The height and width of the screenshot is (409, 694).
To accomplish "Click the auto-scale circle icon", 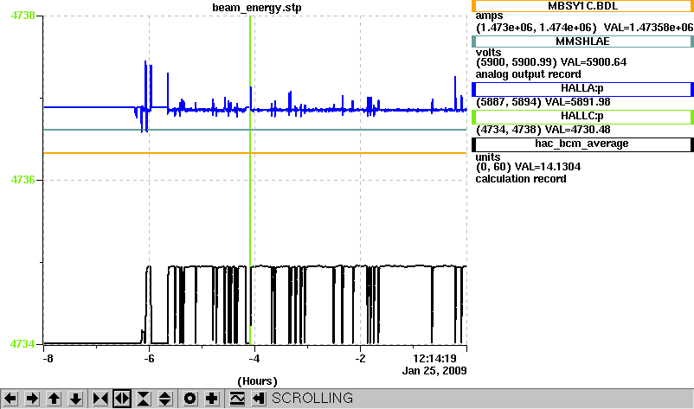I will coord(190,399).
